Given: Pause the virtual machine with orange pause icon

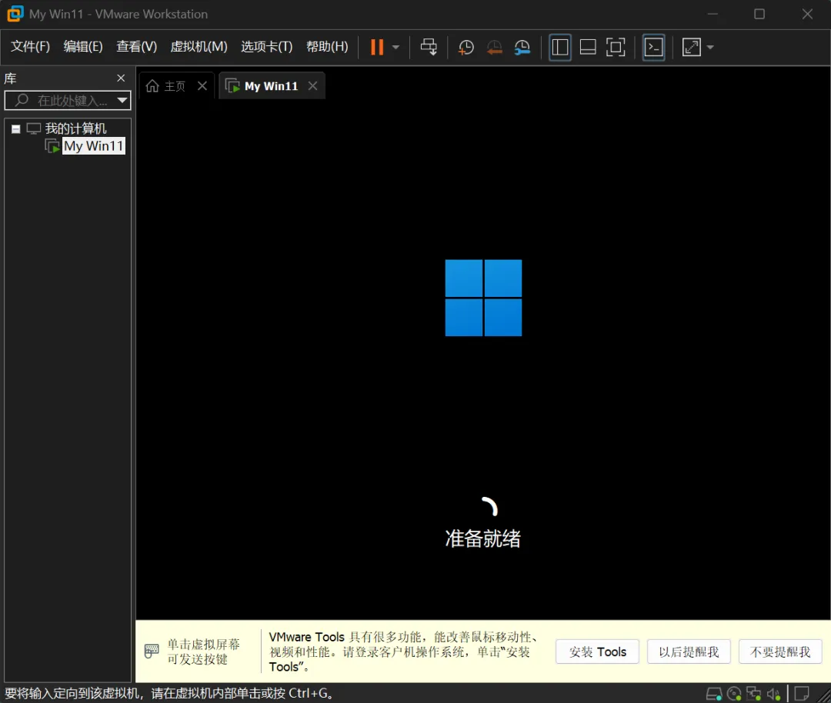Looking at the screenshot, I should [377, 47].
